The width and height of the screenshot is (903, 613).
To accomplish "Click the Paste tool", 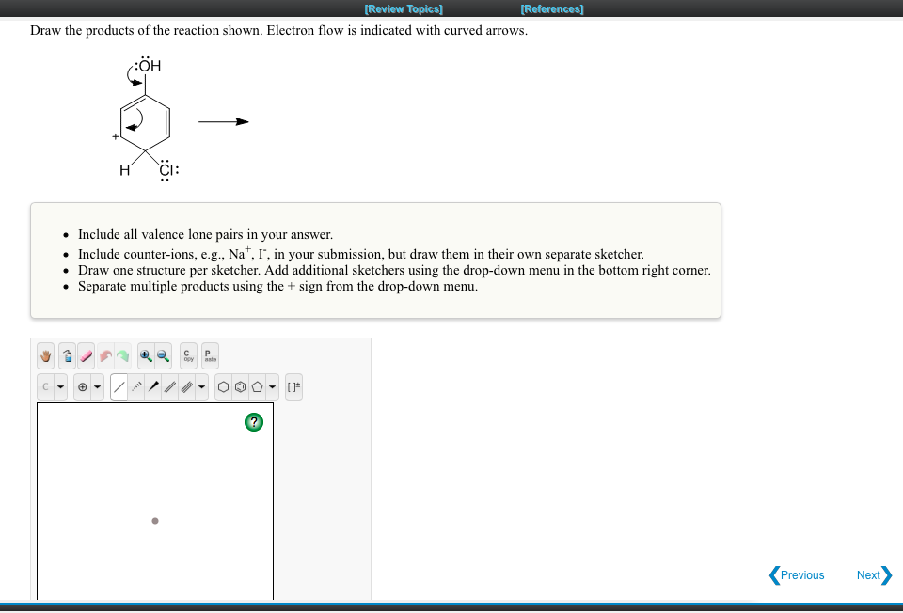I will tap(208, 355).
